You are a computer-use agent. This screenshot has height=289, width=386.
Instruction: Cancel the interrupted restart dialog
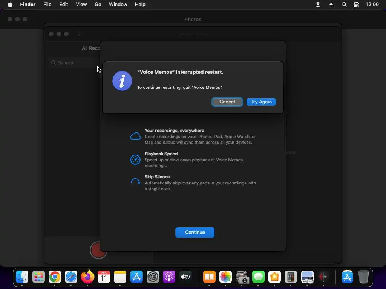click(227, 102)
